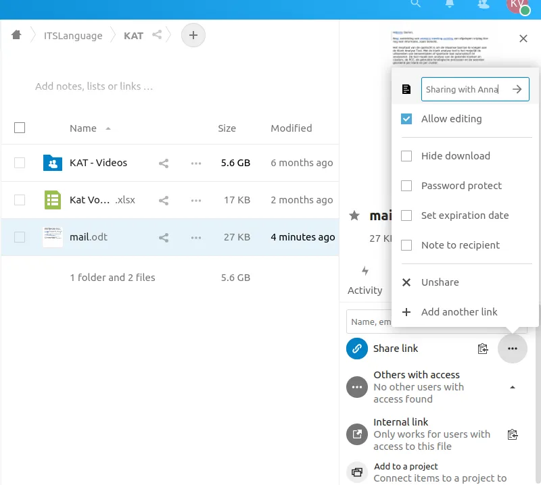Image resolution: width=541 pixels, height=485 pixels.
Task: Sort files by the Name column
Action: coord(83,128)
